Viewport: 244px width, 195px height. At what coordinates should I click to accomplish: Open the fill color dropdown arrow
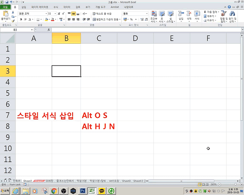point(49,19)
